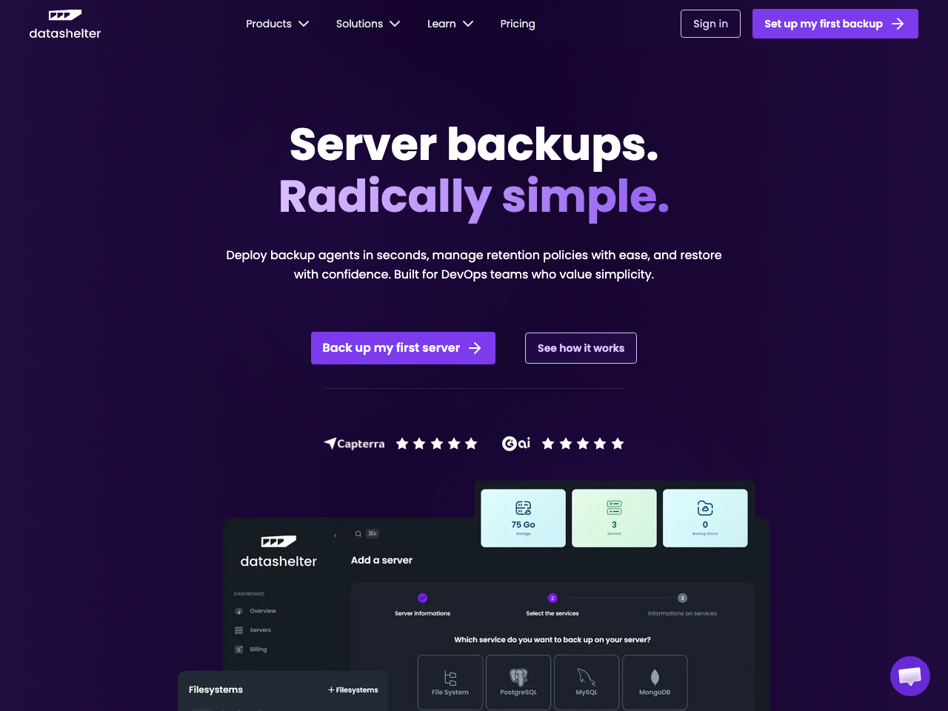This screenshot has width=948, height=711.
Task: Pick the File System service icon
Action: [450, 678]
